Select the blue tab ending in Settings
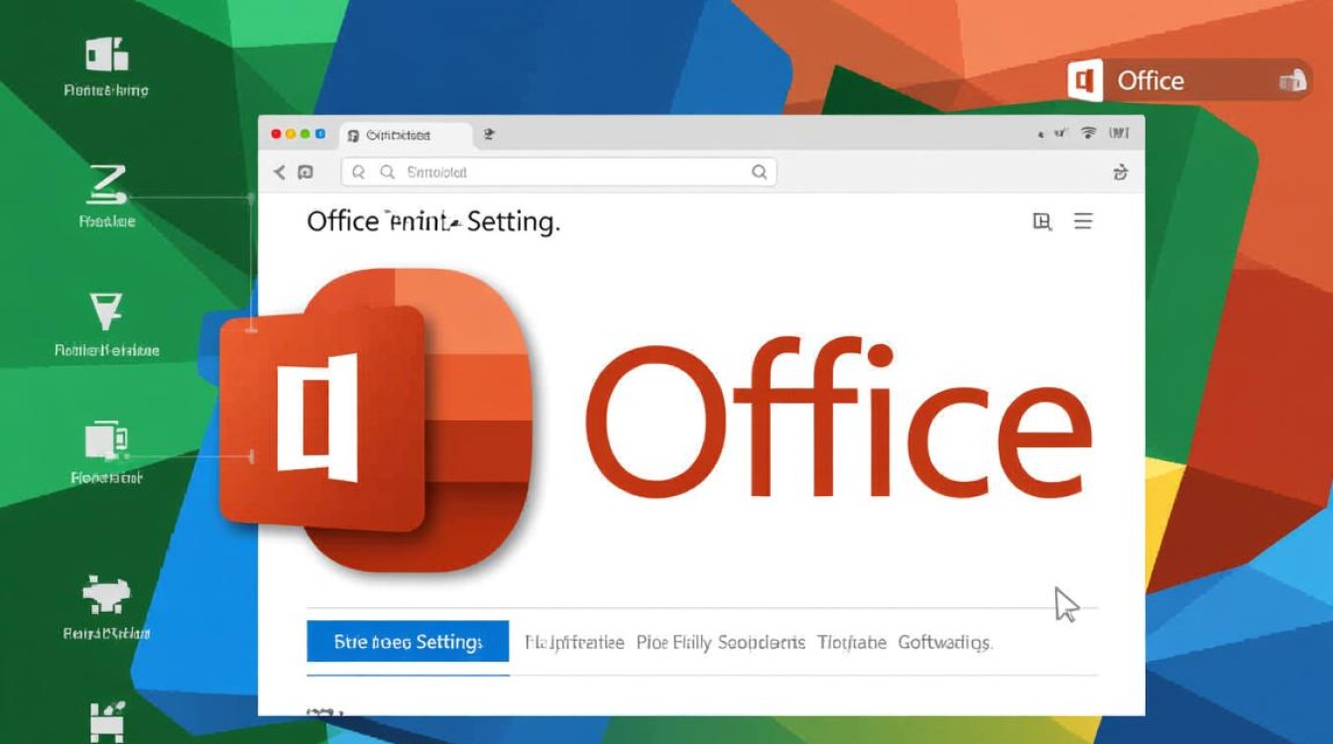Image resolution: width=1333 pixels, height=744 pixels. tap(408, 641)
